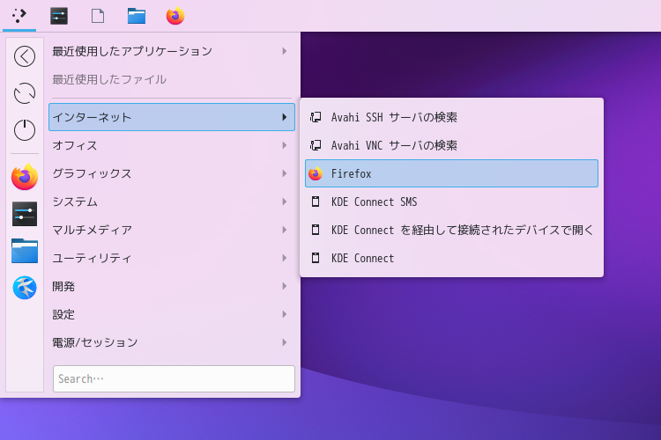Expand the arrow beside ユーティリティ
This screenshot has width=661, height=440.
point(285,258)
